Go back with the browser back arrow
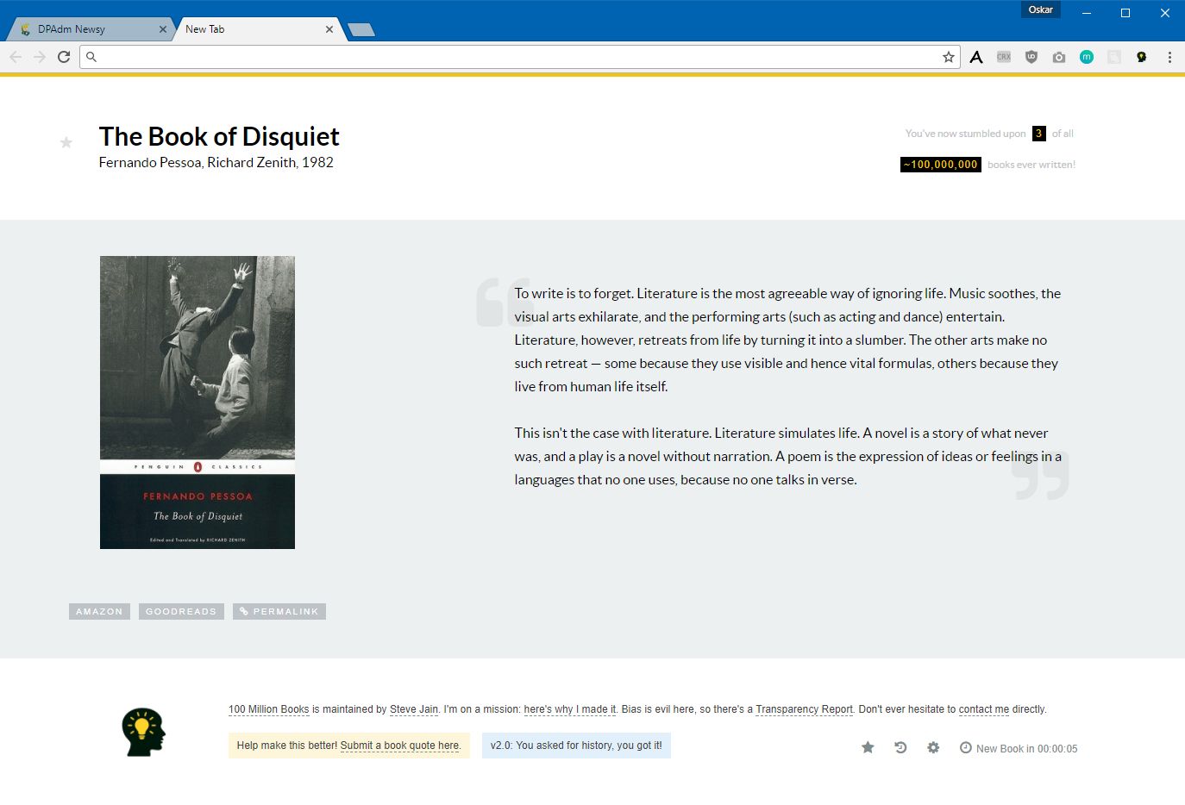This screenshot has width=1185, height=805. [x=16, y=57]
